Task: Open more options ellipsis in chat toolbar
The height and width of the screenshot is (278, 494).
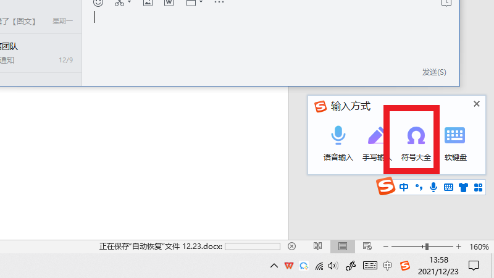Action: (x=219, y=3)
